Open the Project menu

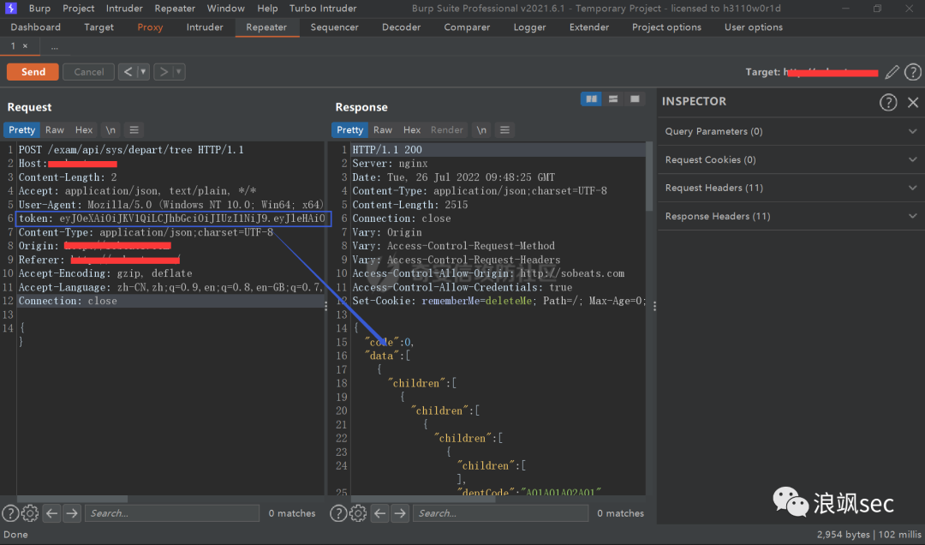(79, 9)
